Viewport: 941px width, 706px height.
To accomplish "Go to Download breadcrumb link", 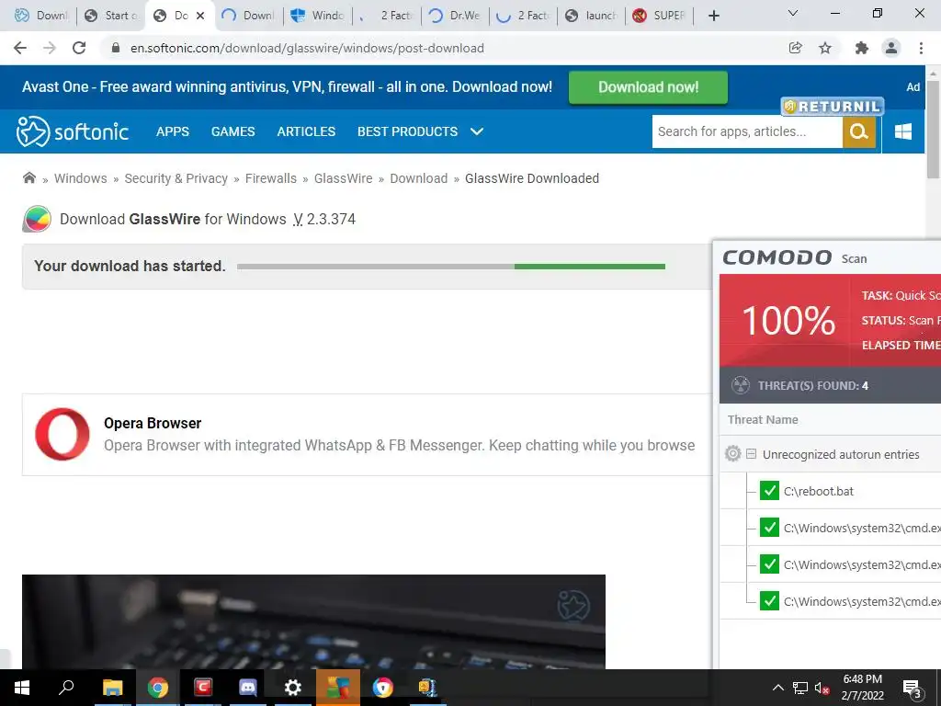I will pyautogui.click(x=419, y=178).
